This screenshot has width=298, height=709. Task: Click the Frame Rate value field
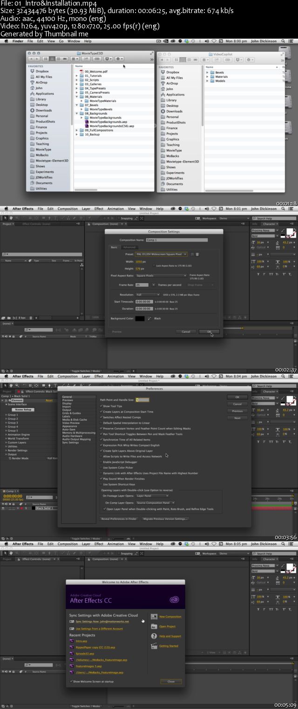[x=142, y=284]
